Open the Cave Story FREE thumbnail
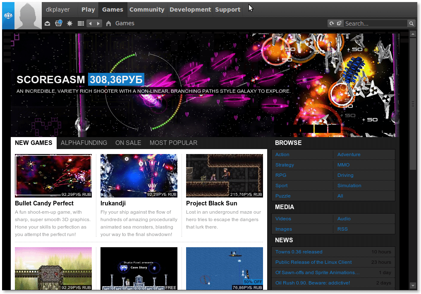Viewport: 421px width, 294px height. coord(139,268)
